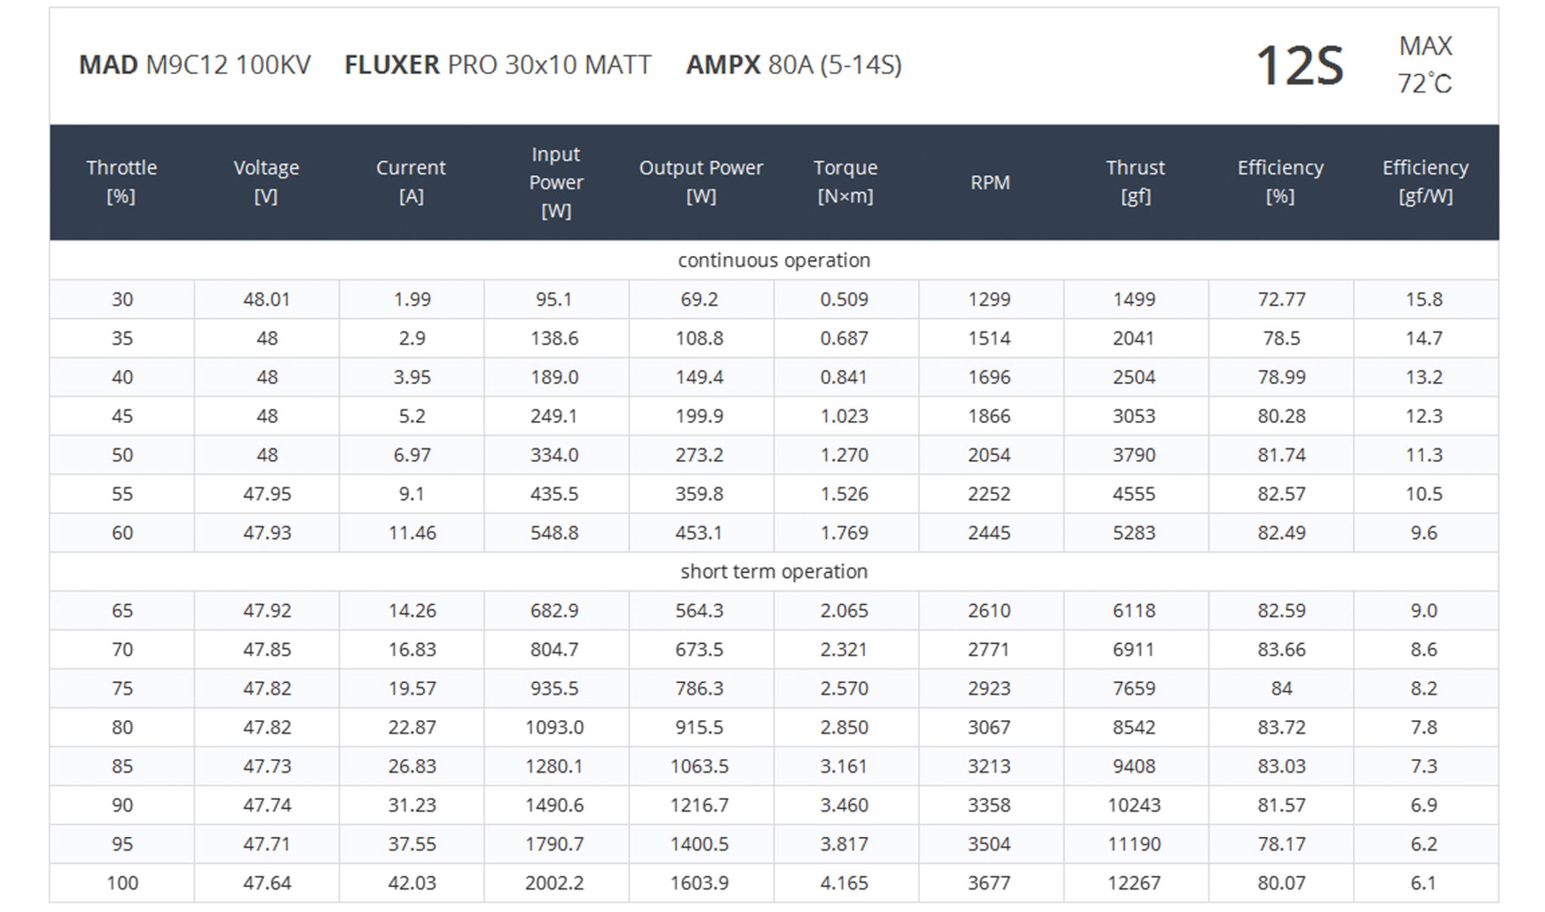
Task: Click the Torque [N×m] column header
Action: coord(845,182)
